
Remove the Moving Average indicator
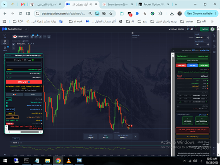coord(33,44)
